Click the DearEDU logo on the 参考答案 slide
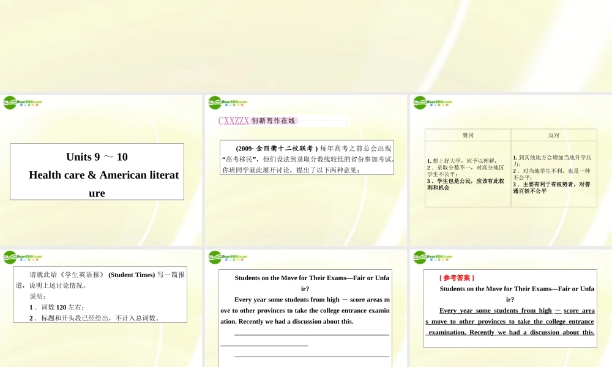 [x=433, y=258]
